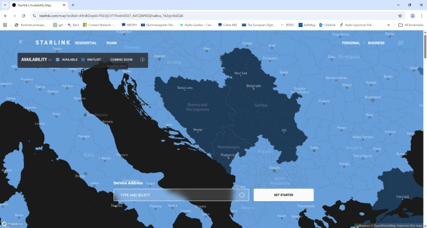Open the Contact Network bookmark
427x228 pixels.
click(x=99, y=25)
